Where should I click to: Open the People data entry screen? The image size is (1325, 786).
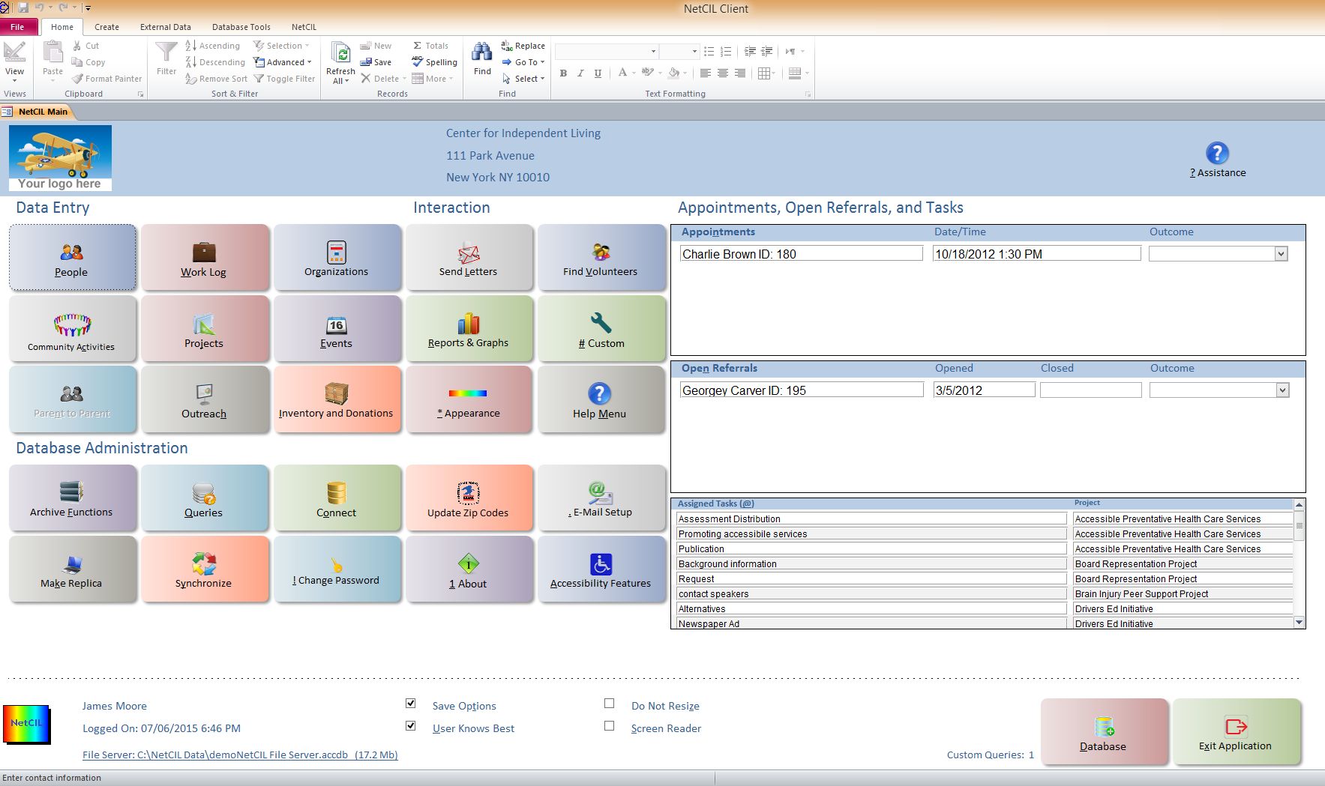tap(71, 258)
